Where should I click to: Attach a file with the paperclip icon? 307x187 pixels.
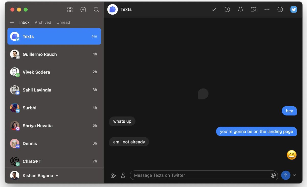pyautogui.click(x=113, y=176)
